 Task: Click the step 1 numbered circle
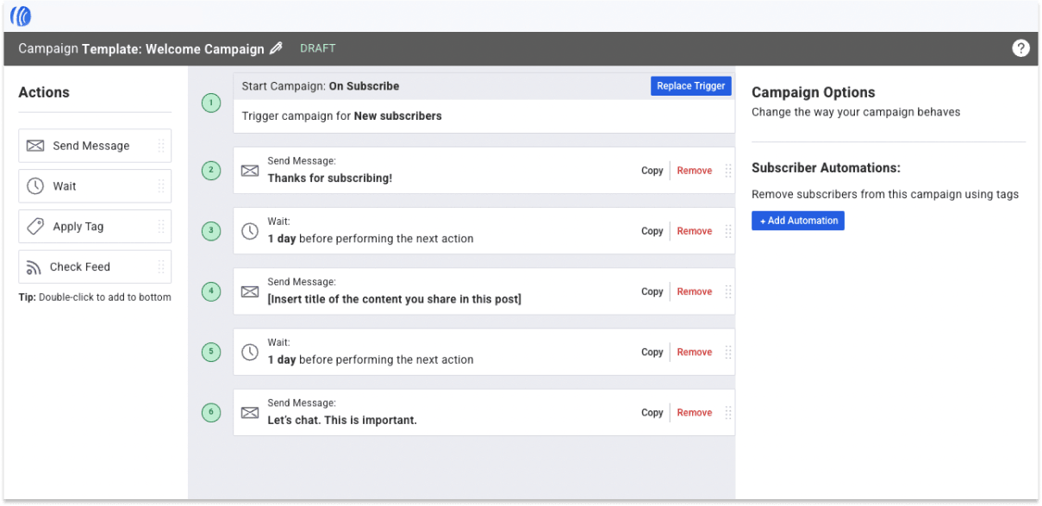(x=210, y=103)
